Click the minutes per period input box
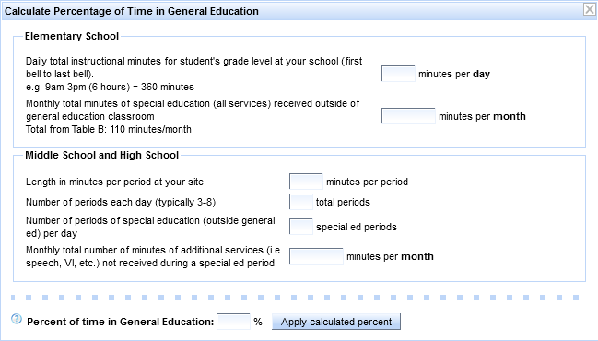598x341 pixels. tap(306, 182)
